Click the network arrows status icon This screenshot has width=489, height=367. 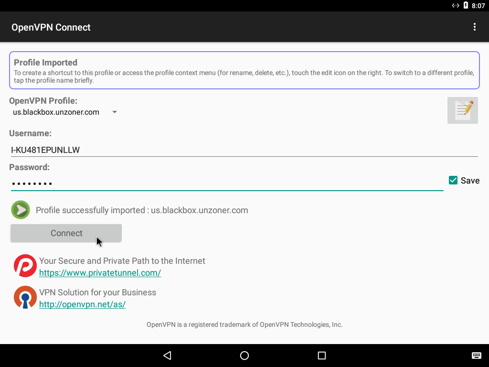(x=455, y=5)
